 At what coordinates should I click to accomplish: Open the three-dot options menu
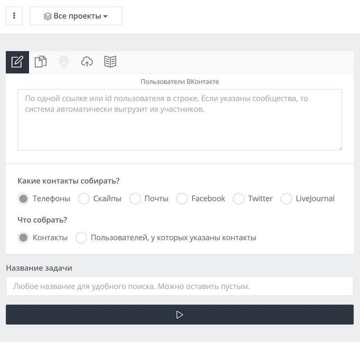(14, 16)
